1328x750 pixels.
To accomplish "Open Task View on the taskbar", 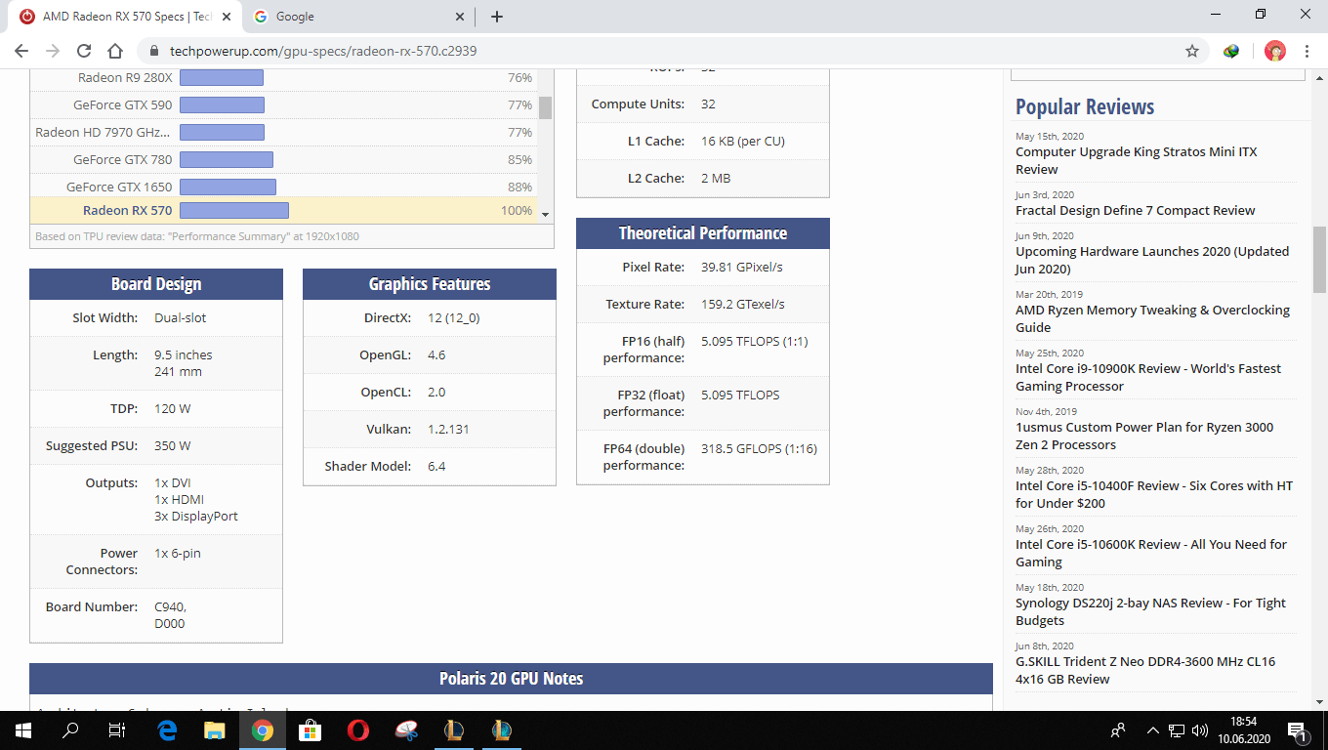I will (x=117, y=730).
